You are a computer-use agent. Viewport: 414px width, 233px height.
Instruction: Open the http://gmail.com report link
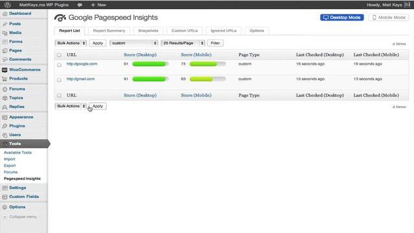pos(80,79)
